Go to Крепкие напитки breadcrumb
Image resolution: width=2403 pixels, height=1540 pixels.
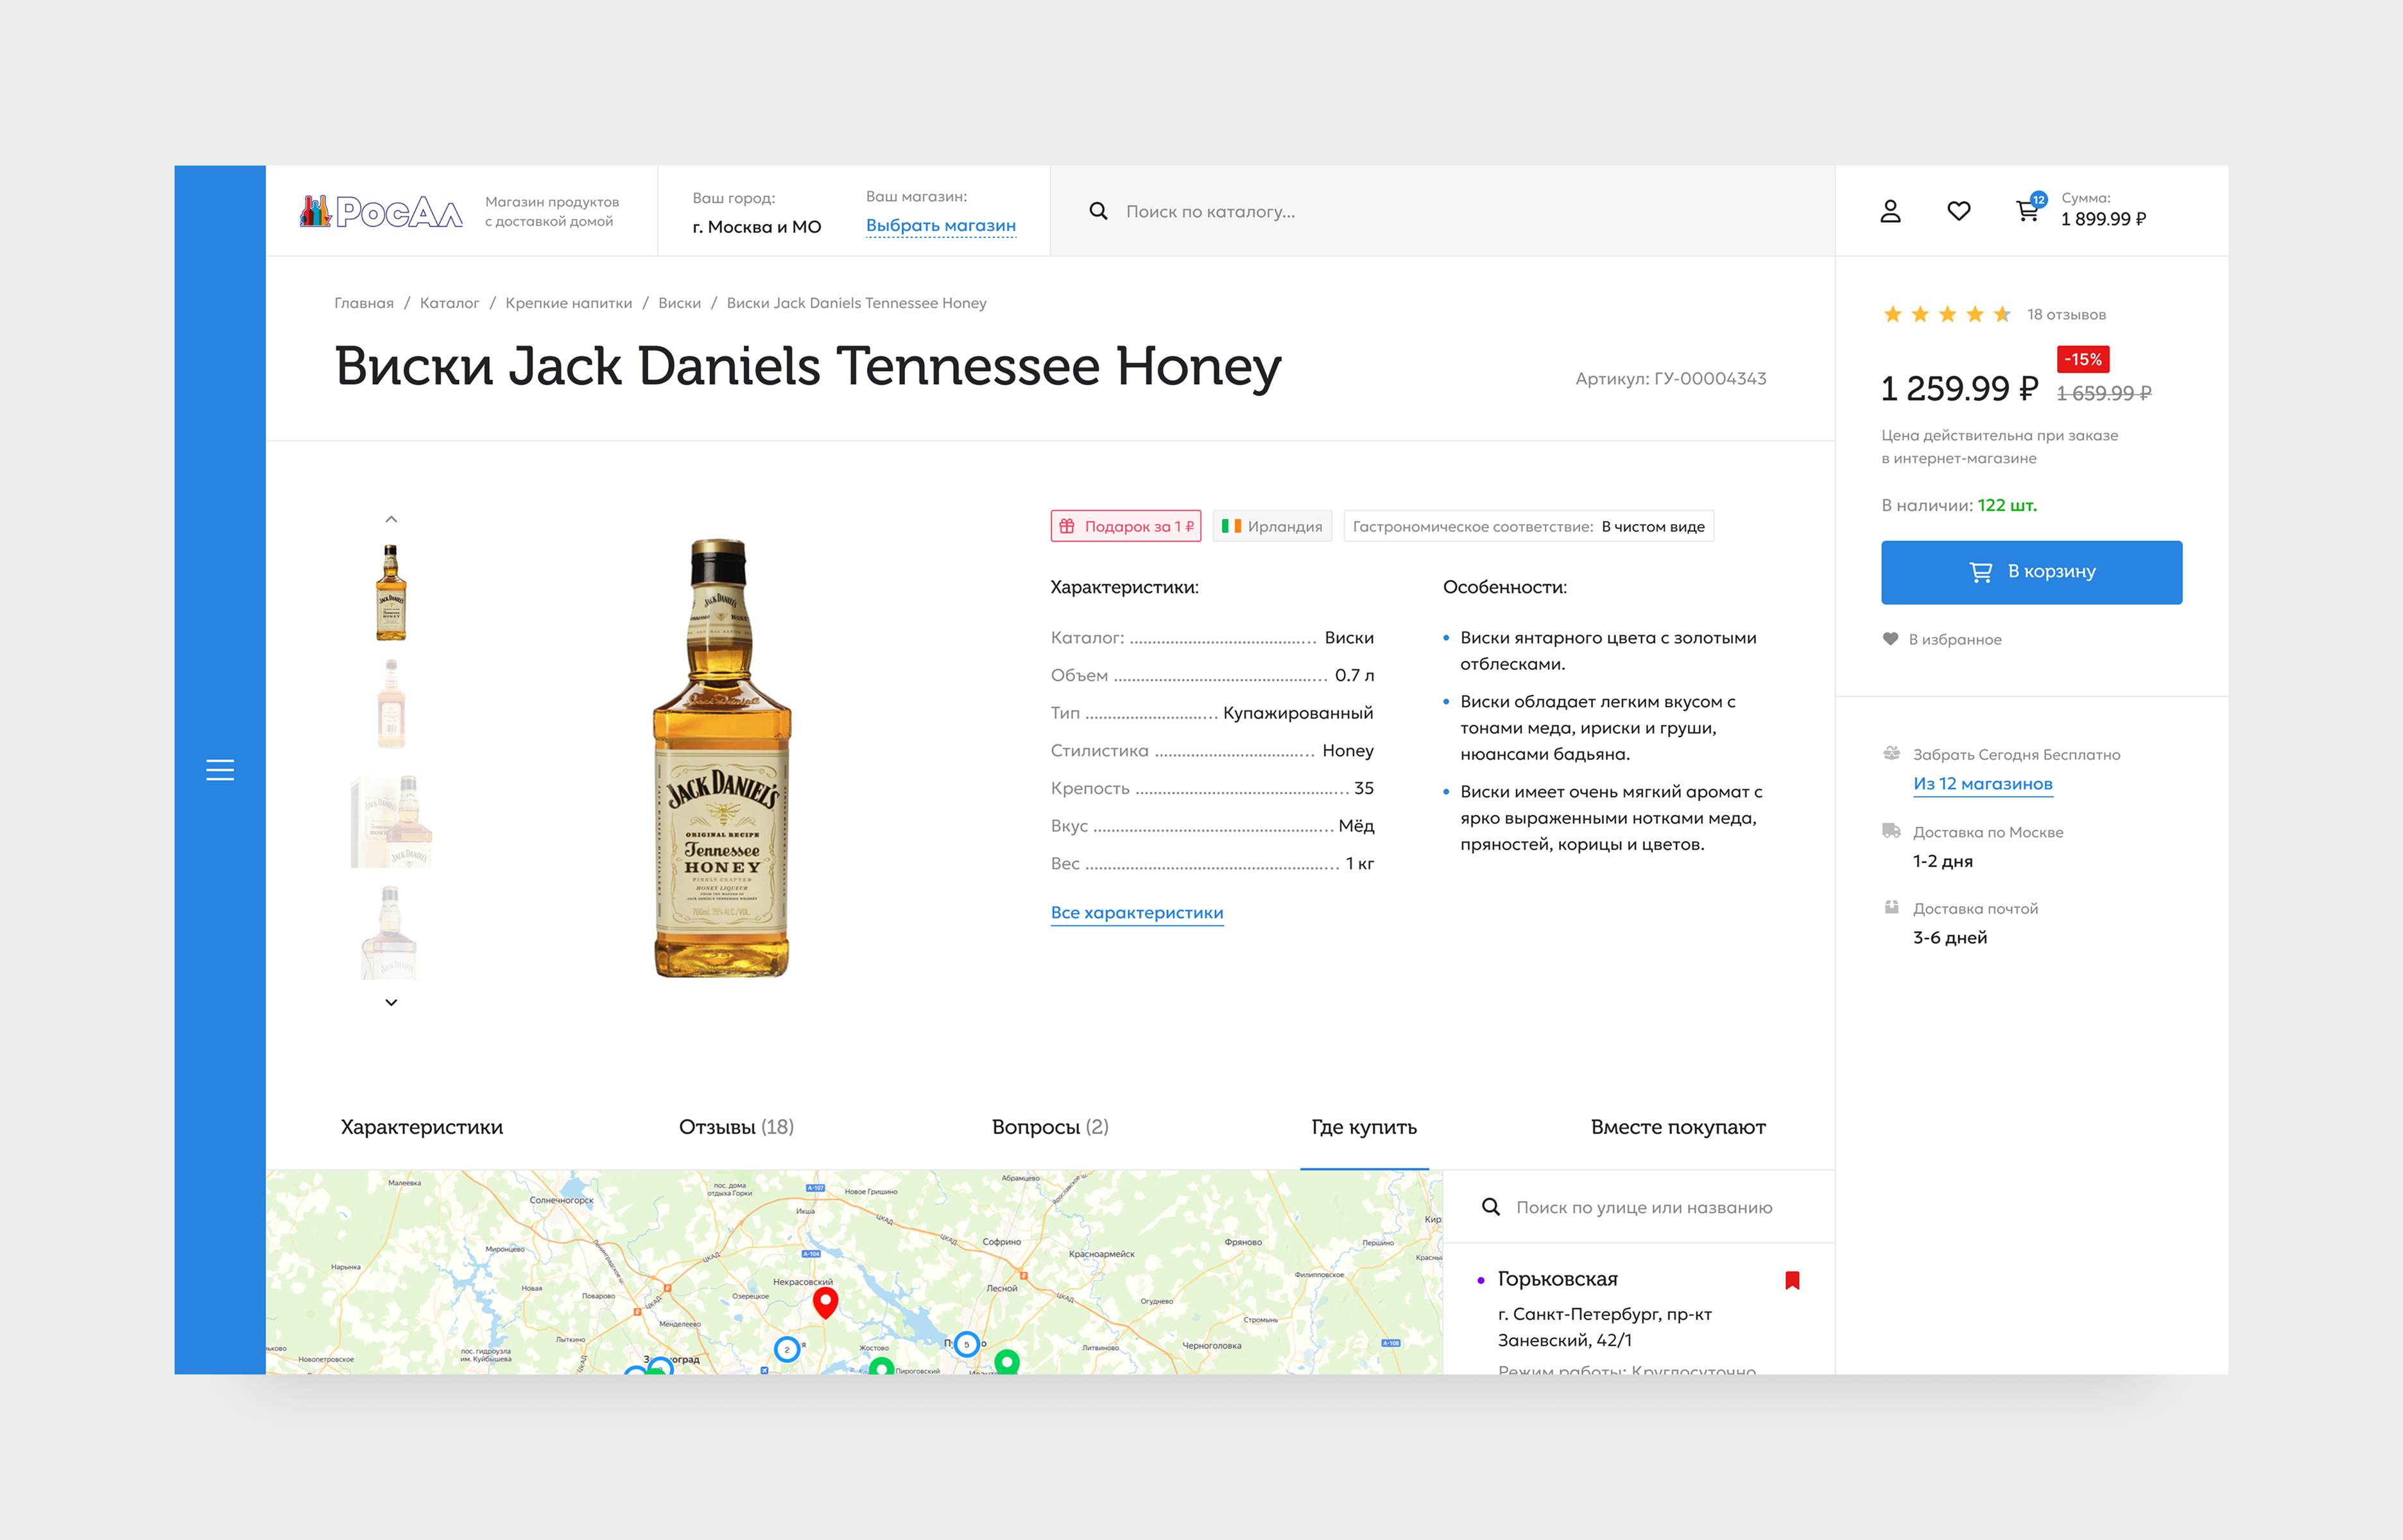click(x=569, y=303)
